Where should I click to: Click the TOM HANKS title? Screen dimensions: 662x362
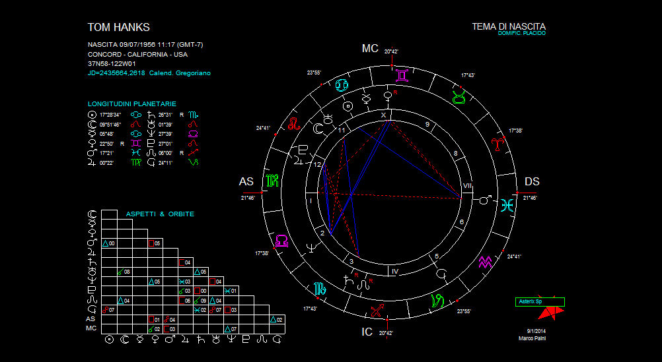pos(119,28)
